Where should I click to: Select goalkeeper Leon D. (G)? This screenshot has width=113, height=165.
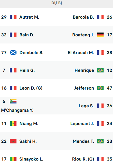(x=31, y=88)
